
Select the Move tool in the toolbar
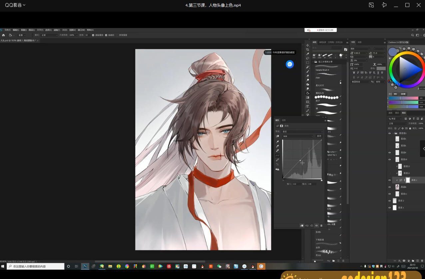point(308,45)
